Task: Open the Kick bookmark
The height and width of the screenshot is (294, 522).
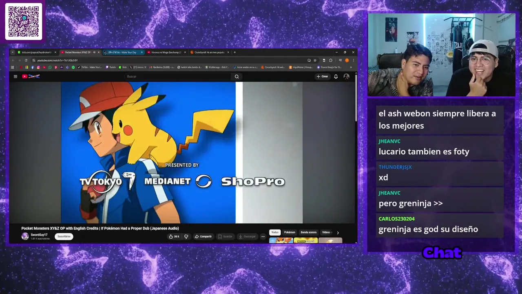Action: click(122, 67)
